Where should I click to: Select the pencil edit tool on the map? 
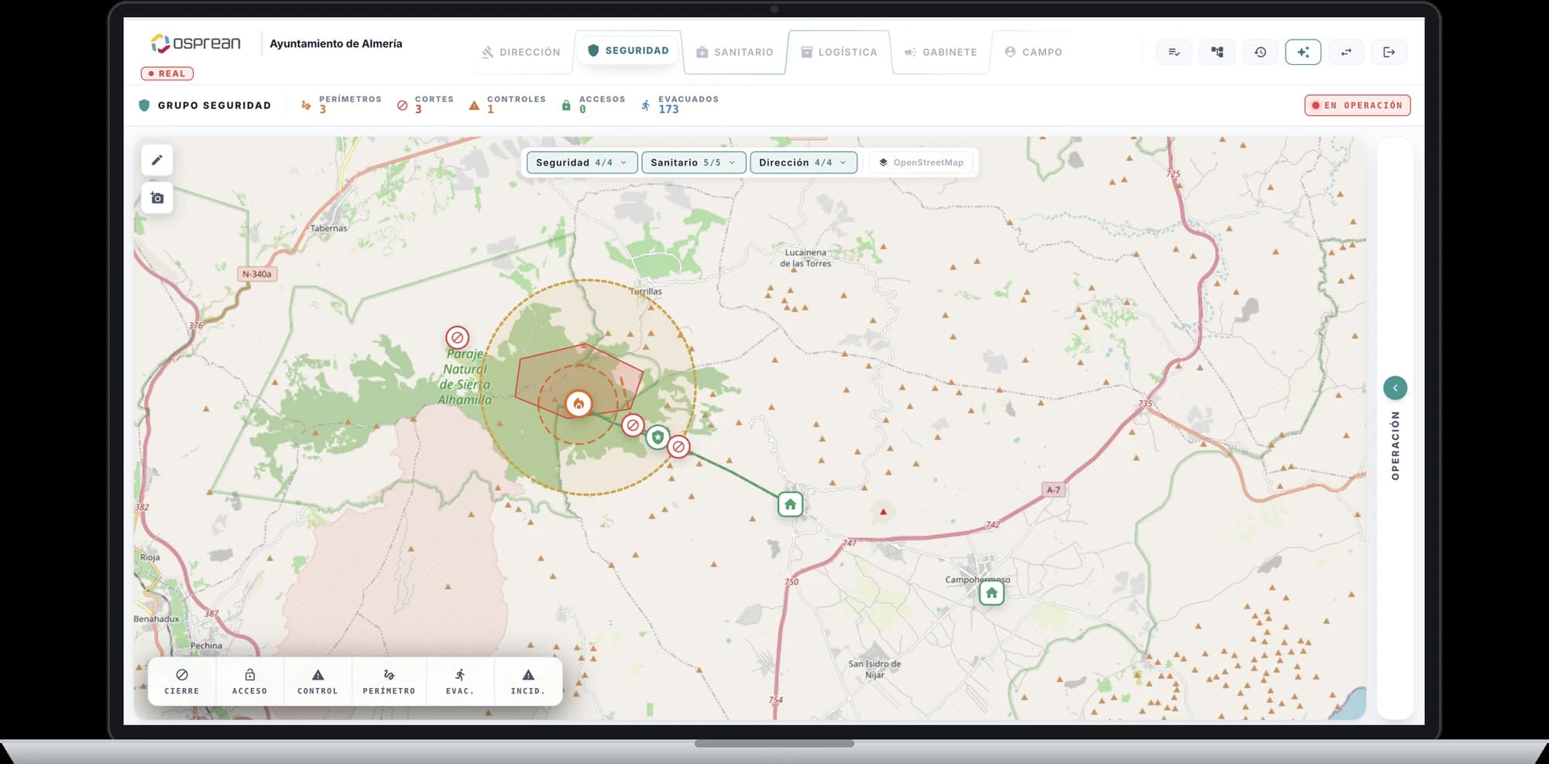click(x=157, y=160)
